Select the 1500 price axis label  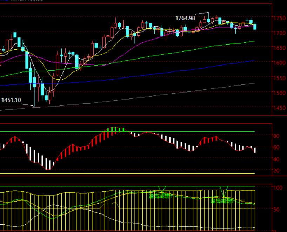pyautogui.click(x=279, y=93)
